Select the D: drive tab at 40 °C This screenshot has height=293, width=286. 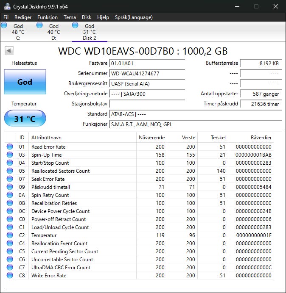point(53,32)
